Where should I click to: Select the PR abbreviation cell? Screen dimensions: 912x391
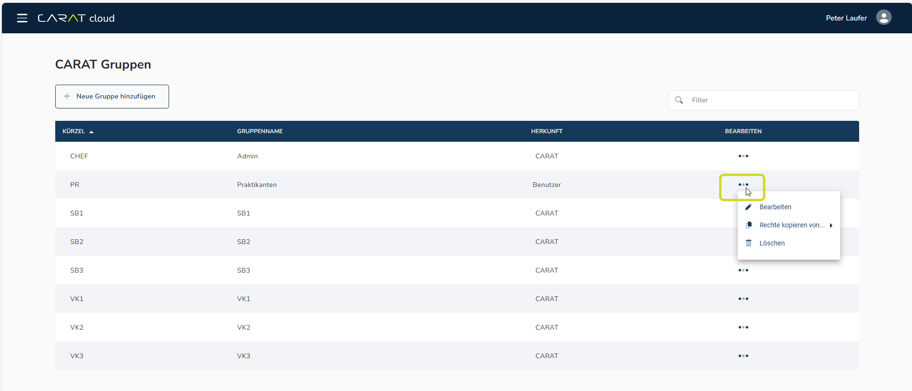(x=75, y=185)
